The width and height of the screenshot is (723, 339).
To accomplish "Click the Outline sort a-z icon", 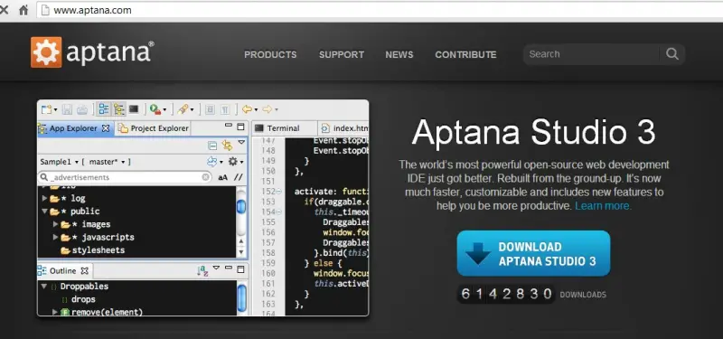I will coord(202,270).
